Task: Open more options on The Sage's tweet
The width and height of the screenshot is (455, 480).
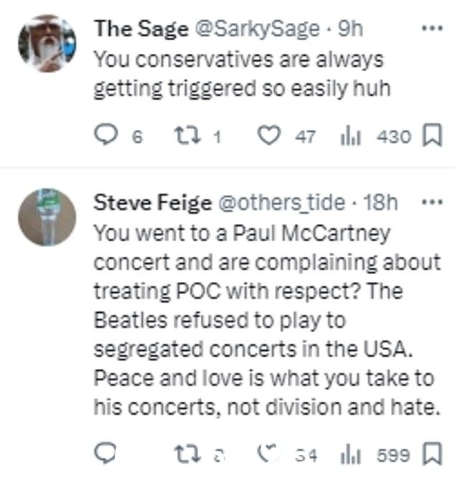Action: [432, 28]
